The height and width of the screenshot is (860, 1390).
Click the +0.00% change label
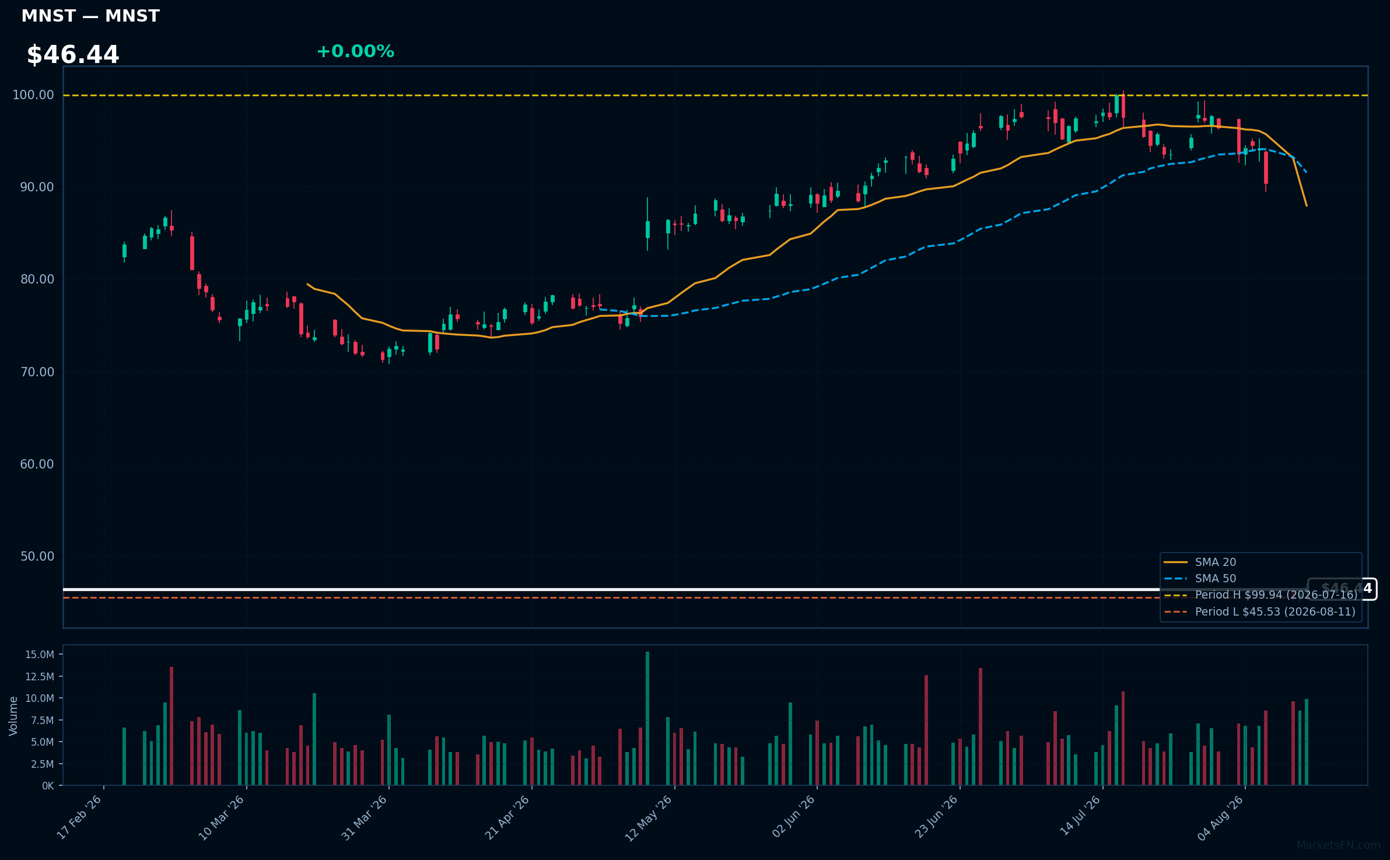pyautogui.click(x=355, y=51)
